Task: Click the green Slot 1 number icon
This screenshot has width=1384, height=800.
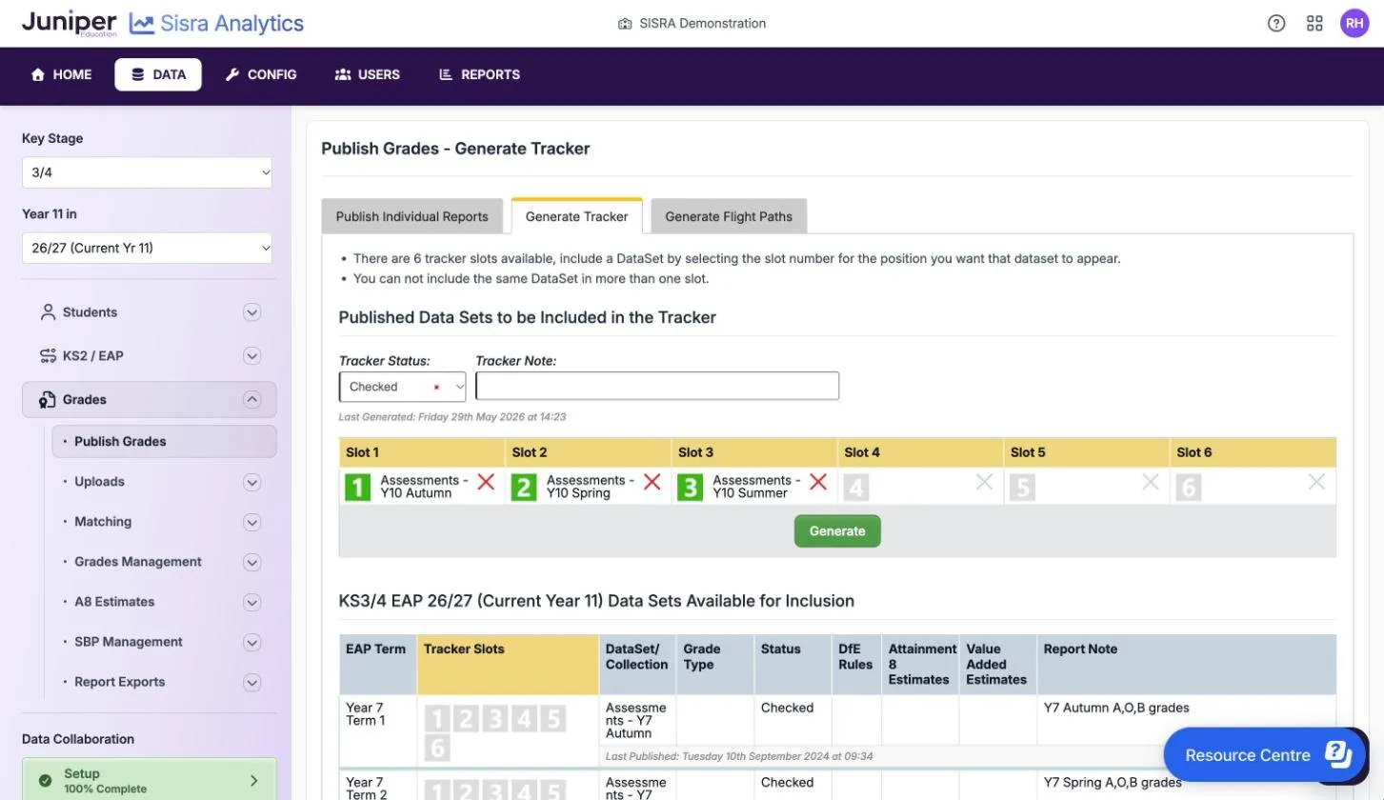Action: tap(357, 488)
